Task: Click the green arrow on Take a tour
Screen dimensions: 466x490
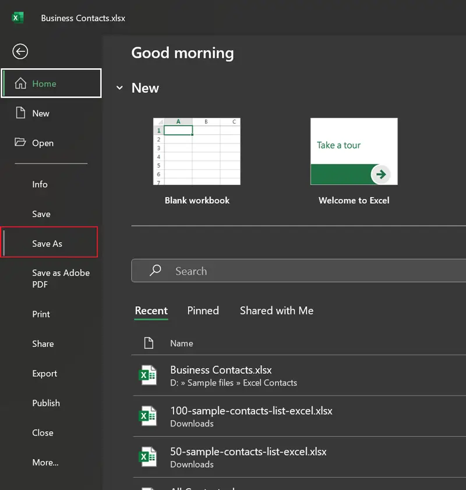Action: [381, 174]
